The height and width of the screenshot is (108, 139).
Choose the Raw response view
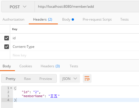(27, 79)
